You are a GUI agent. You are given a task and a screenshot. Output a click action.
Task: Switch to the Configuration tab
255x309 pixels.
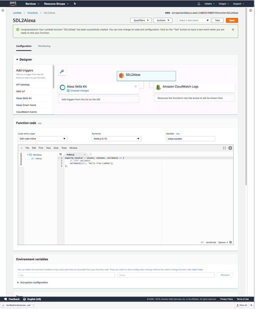coord(24,46)
